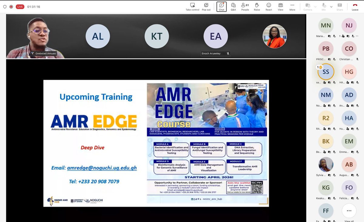Click the PB participant avatar
Screen dimensions: 364x222
pos(326,49)
